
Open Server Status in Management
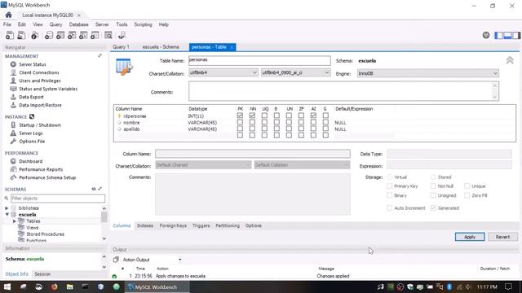[33, 64]
